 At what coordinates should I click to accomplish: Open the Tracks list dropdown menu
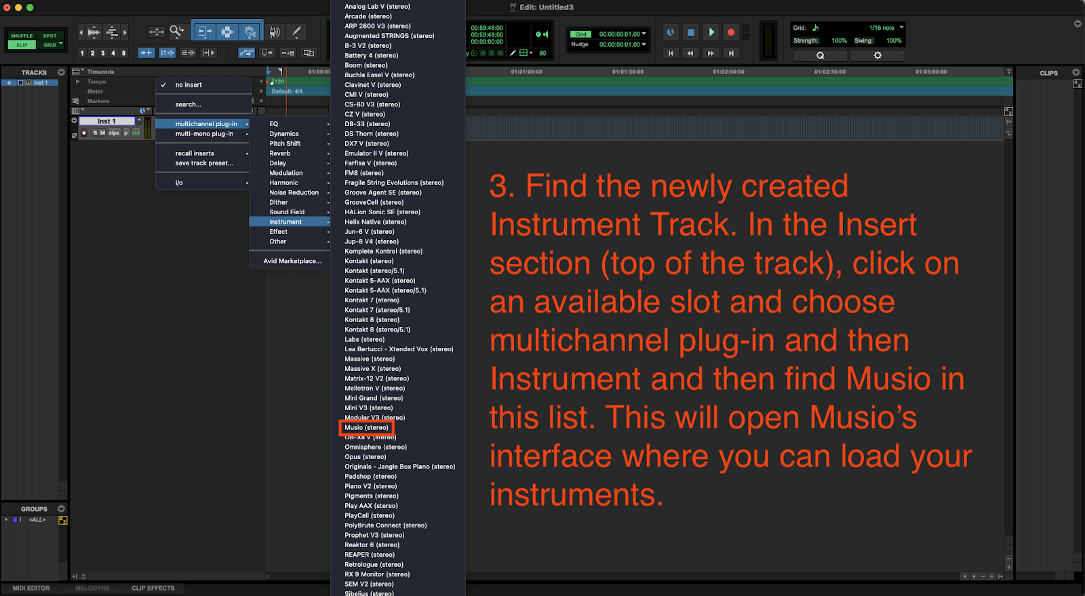click(61, 73)
